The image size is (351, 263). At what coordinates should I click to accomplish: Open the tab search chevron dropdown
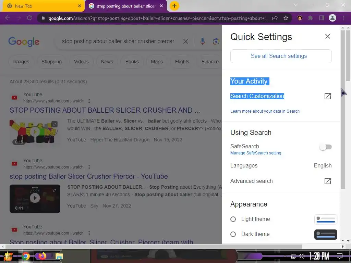point(296,5)
